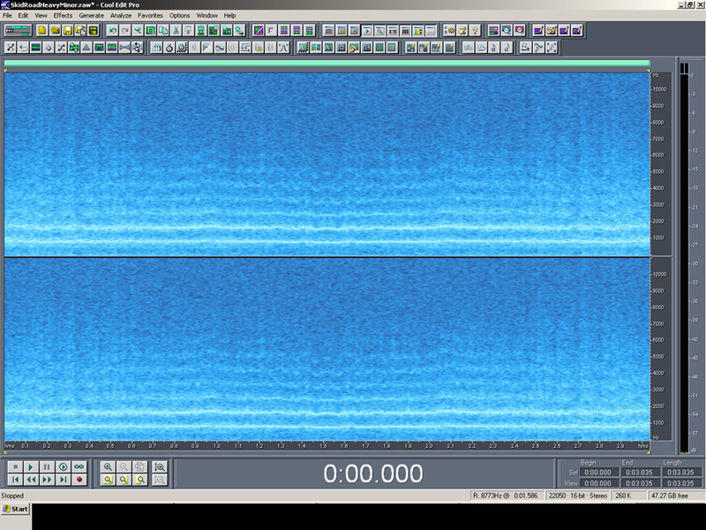
Task: Click the Windows Start button
Action: pyautogui.click(x=16, y=509)
